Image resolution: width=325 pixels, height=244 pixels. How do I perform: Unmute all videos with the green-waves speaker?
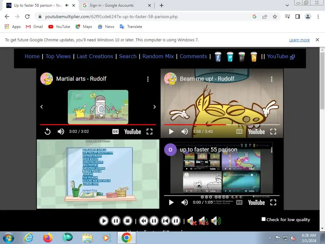pos(216,221)
